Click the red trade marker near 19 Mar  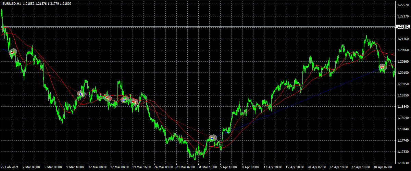134,102
